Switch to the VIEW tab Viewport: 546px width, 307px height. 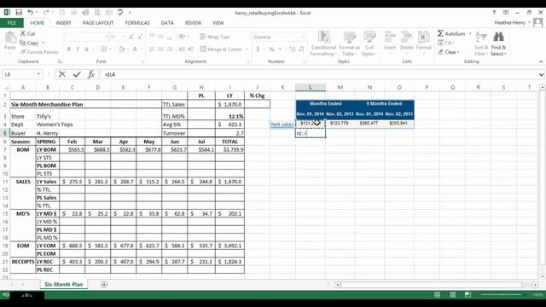click(218, 23)
